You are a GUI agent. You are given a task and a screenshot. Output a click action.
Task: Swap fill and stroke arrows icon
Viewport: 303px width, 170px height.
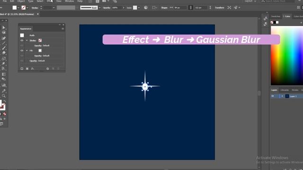pyautogui.click(x=5, y=101)
